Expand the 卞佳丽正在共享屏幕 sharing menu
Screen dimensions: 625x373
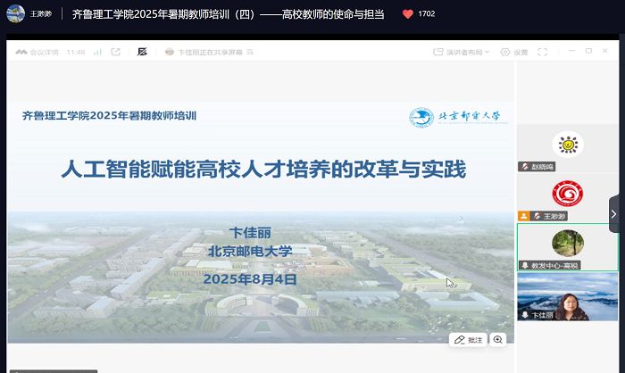click(x=250, y=53)
